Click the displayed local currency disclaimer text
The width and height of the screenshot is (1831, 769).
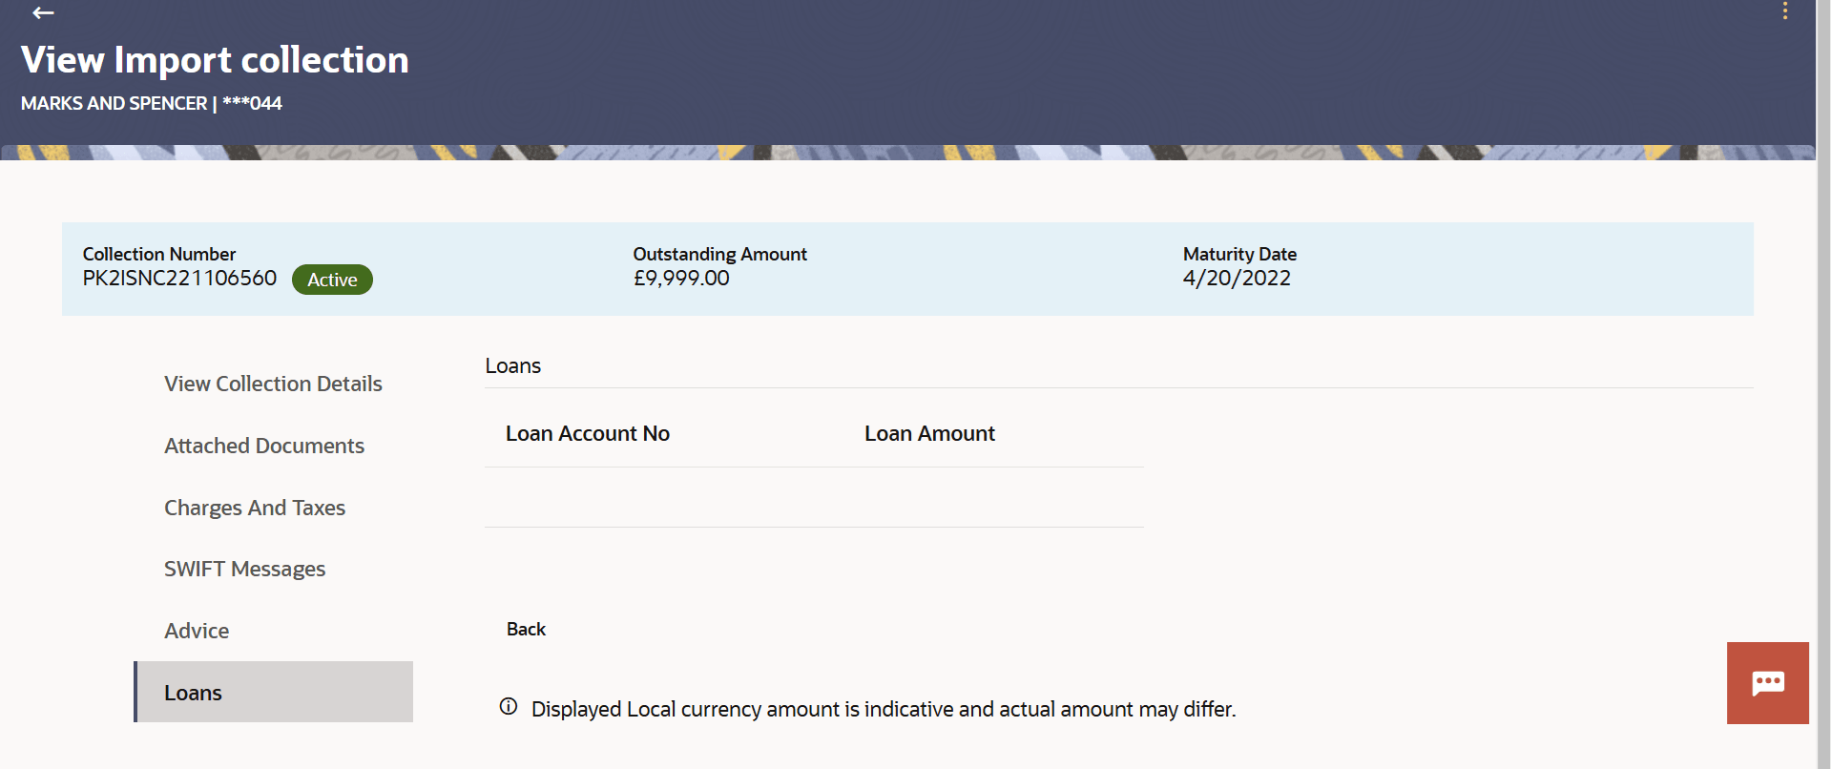click(x=884, y=709)
